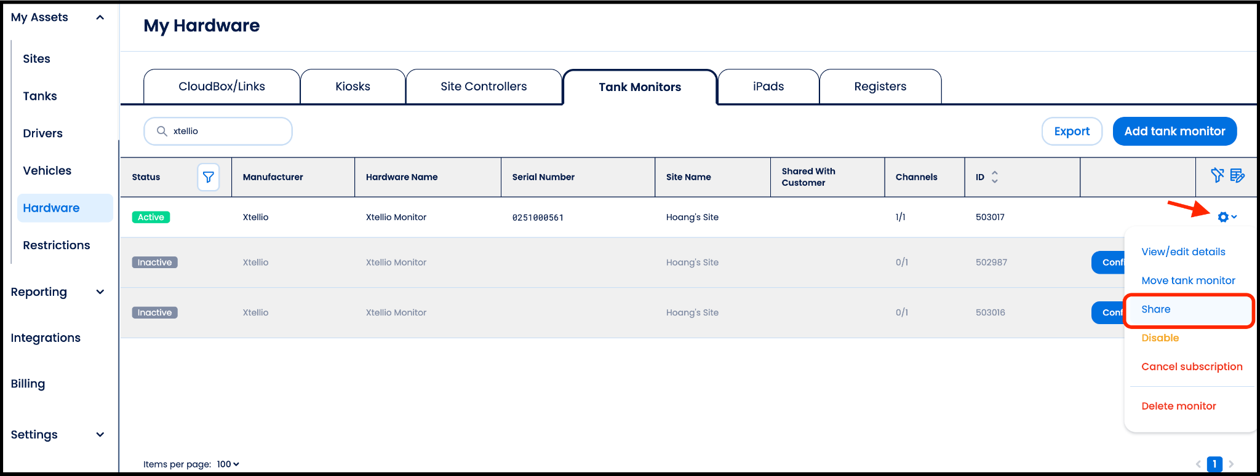Open the edit table columns icon
Image resolution: width=1260 pixels, height=476 pixels.
point(1237,176)
